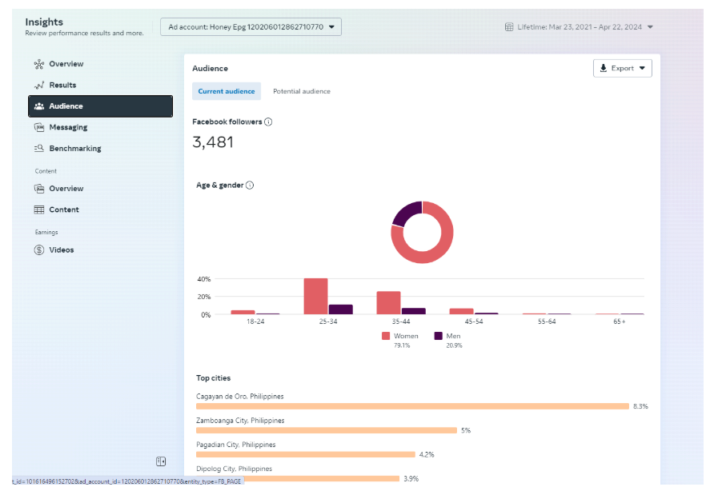Click the Cagayan de Oro top city bar
710x495 pixels.
[x=412, y=406]
